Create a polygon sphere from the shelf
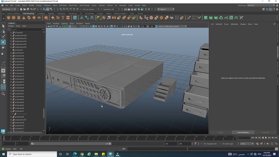Viewport: 279px width, 157px height. pos(8,17)
